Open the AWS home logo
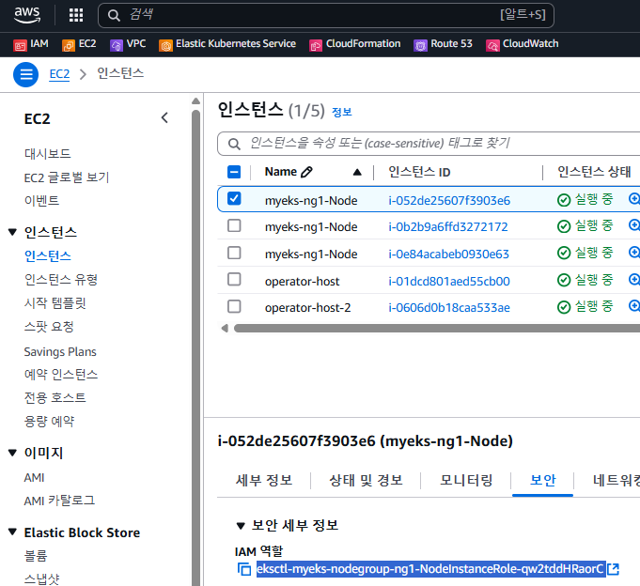640x586 pixels. pos(27,15)
